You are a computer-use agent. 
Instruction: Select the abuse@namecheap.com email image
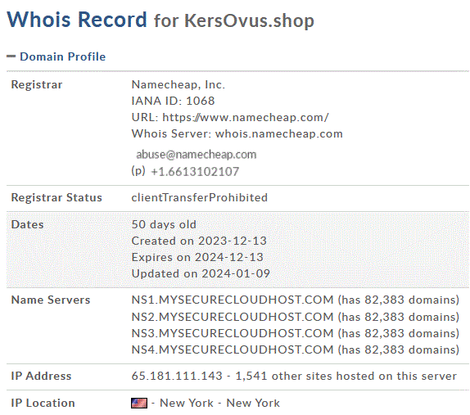click(x=197, y=155)
